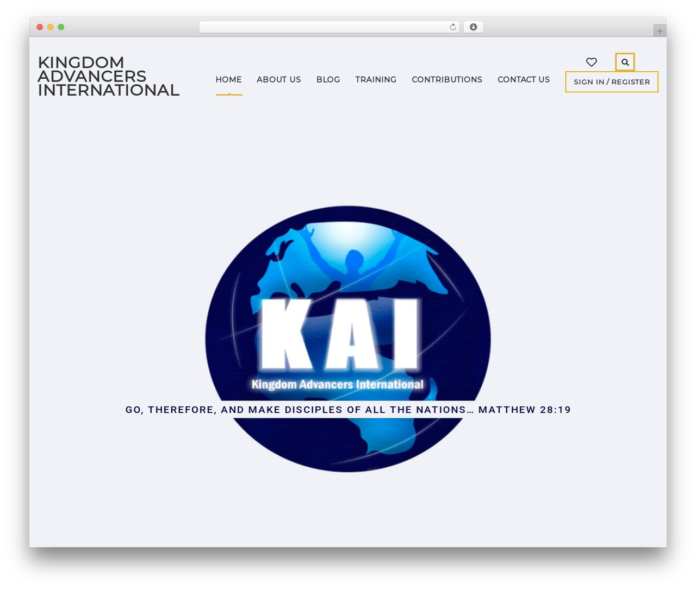Maximize the window with green button
The image size is (696, 589).
click(61, 27)
